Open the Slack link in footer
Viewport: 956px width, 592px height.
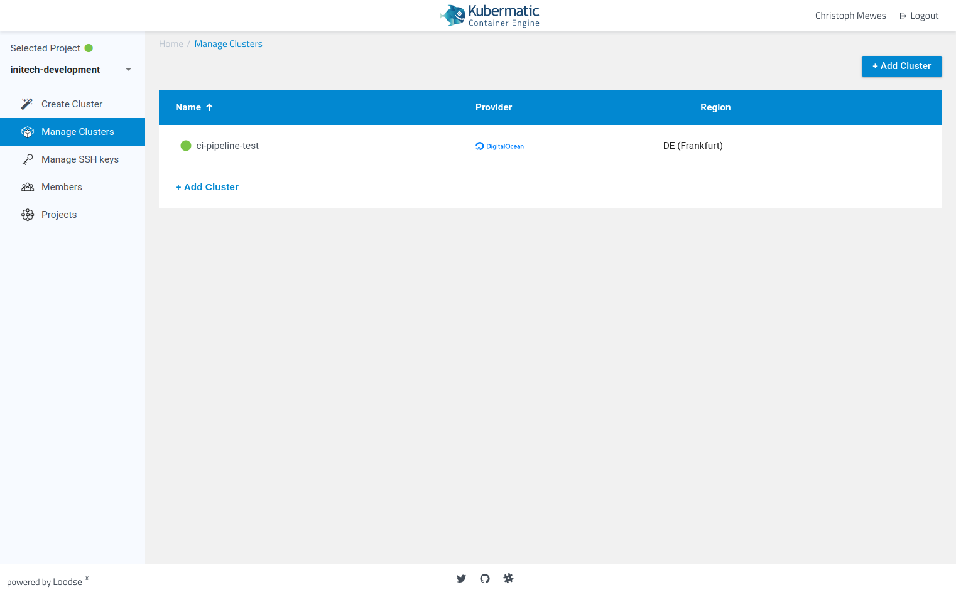[x=508, y=578]
